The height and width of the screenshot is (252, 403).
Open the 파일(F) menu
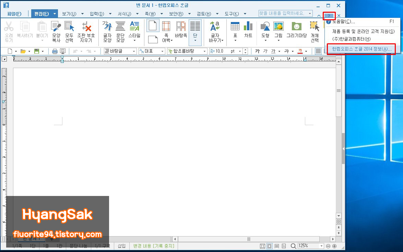tap(14, 14)
